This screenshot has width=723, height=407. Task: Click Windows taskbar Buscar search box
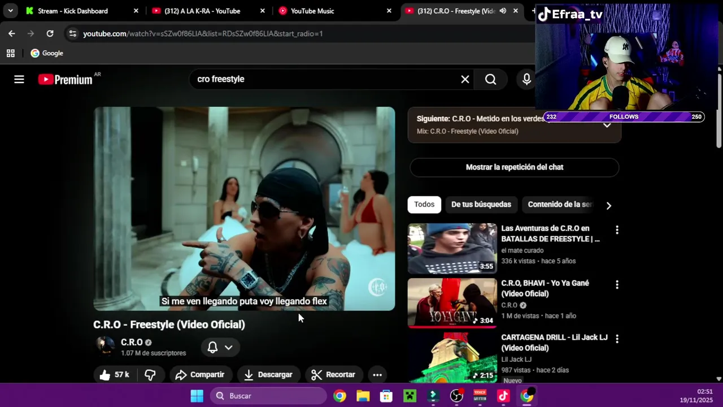[268, 396]
